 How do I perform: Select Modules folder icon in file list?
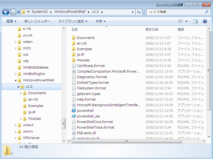(73, 60)
